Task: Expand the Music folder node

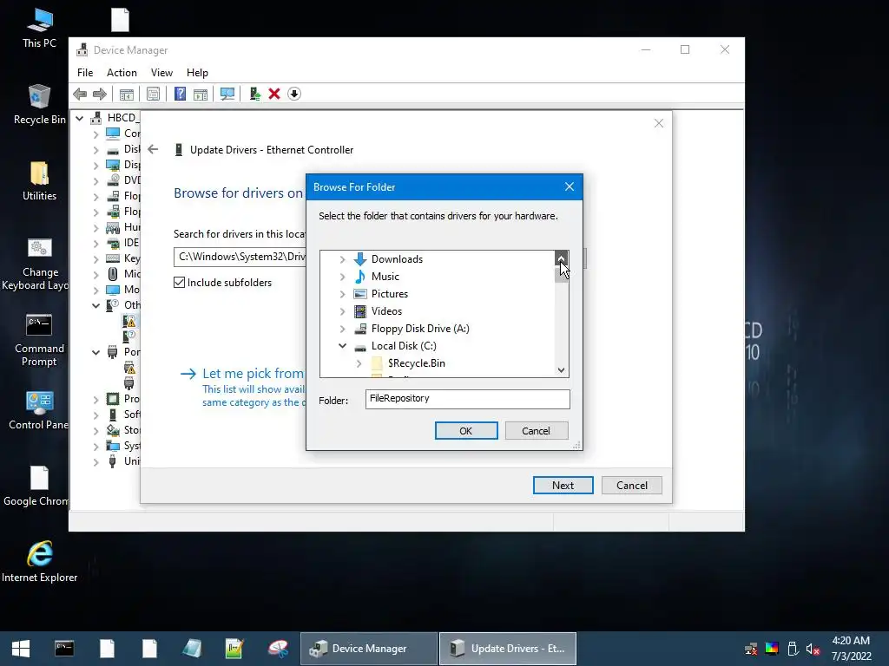Action: click(x=342, y=277)
